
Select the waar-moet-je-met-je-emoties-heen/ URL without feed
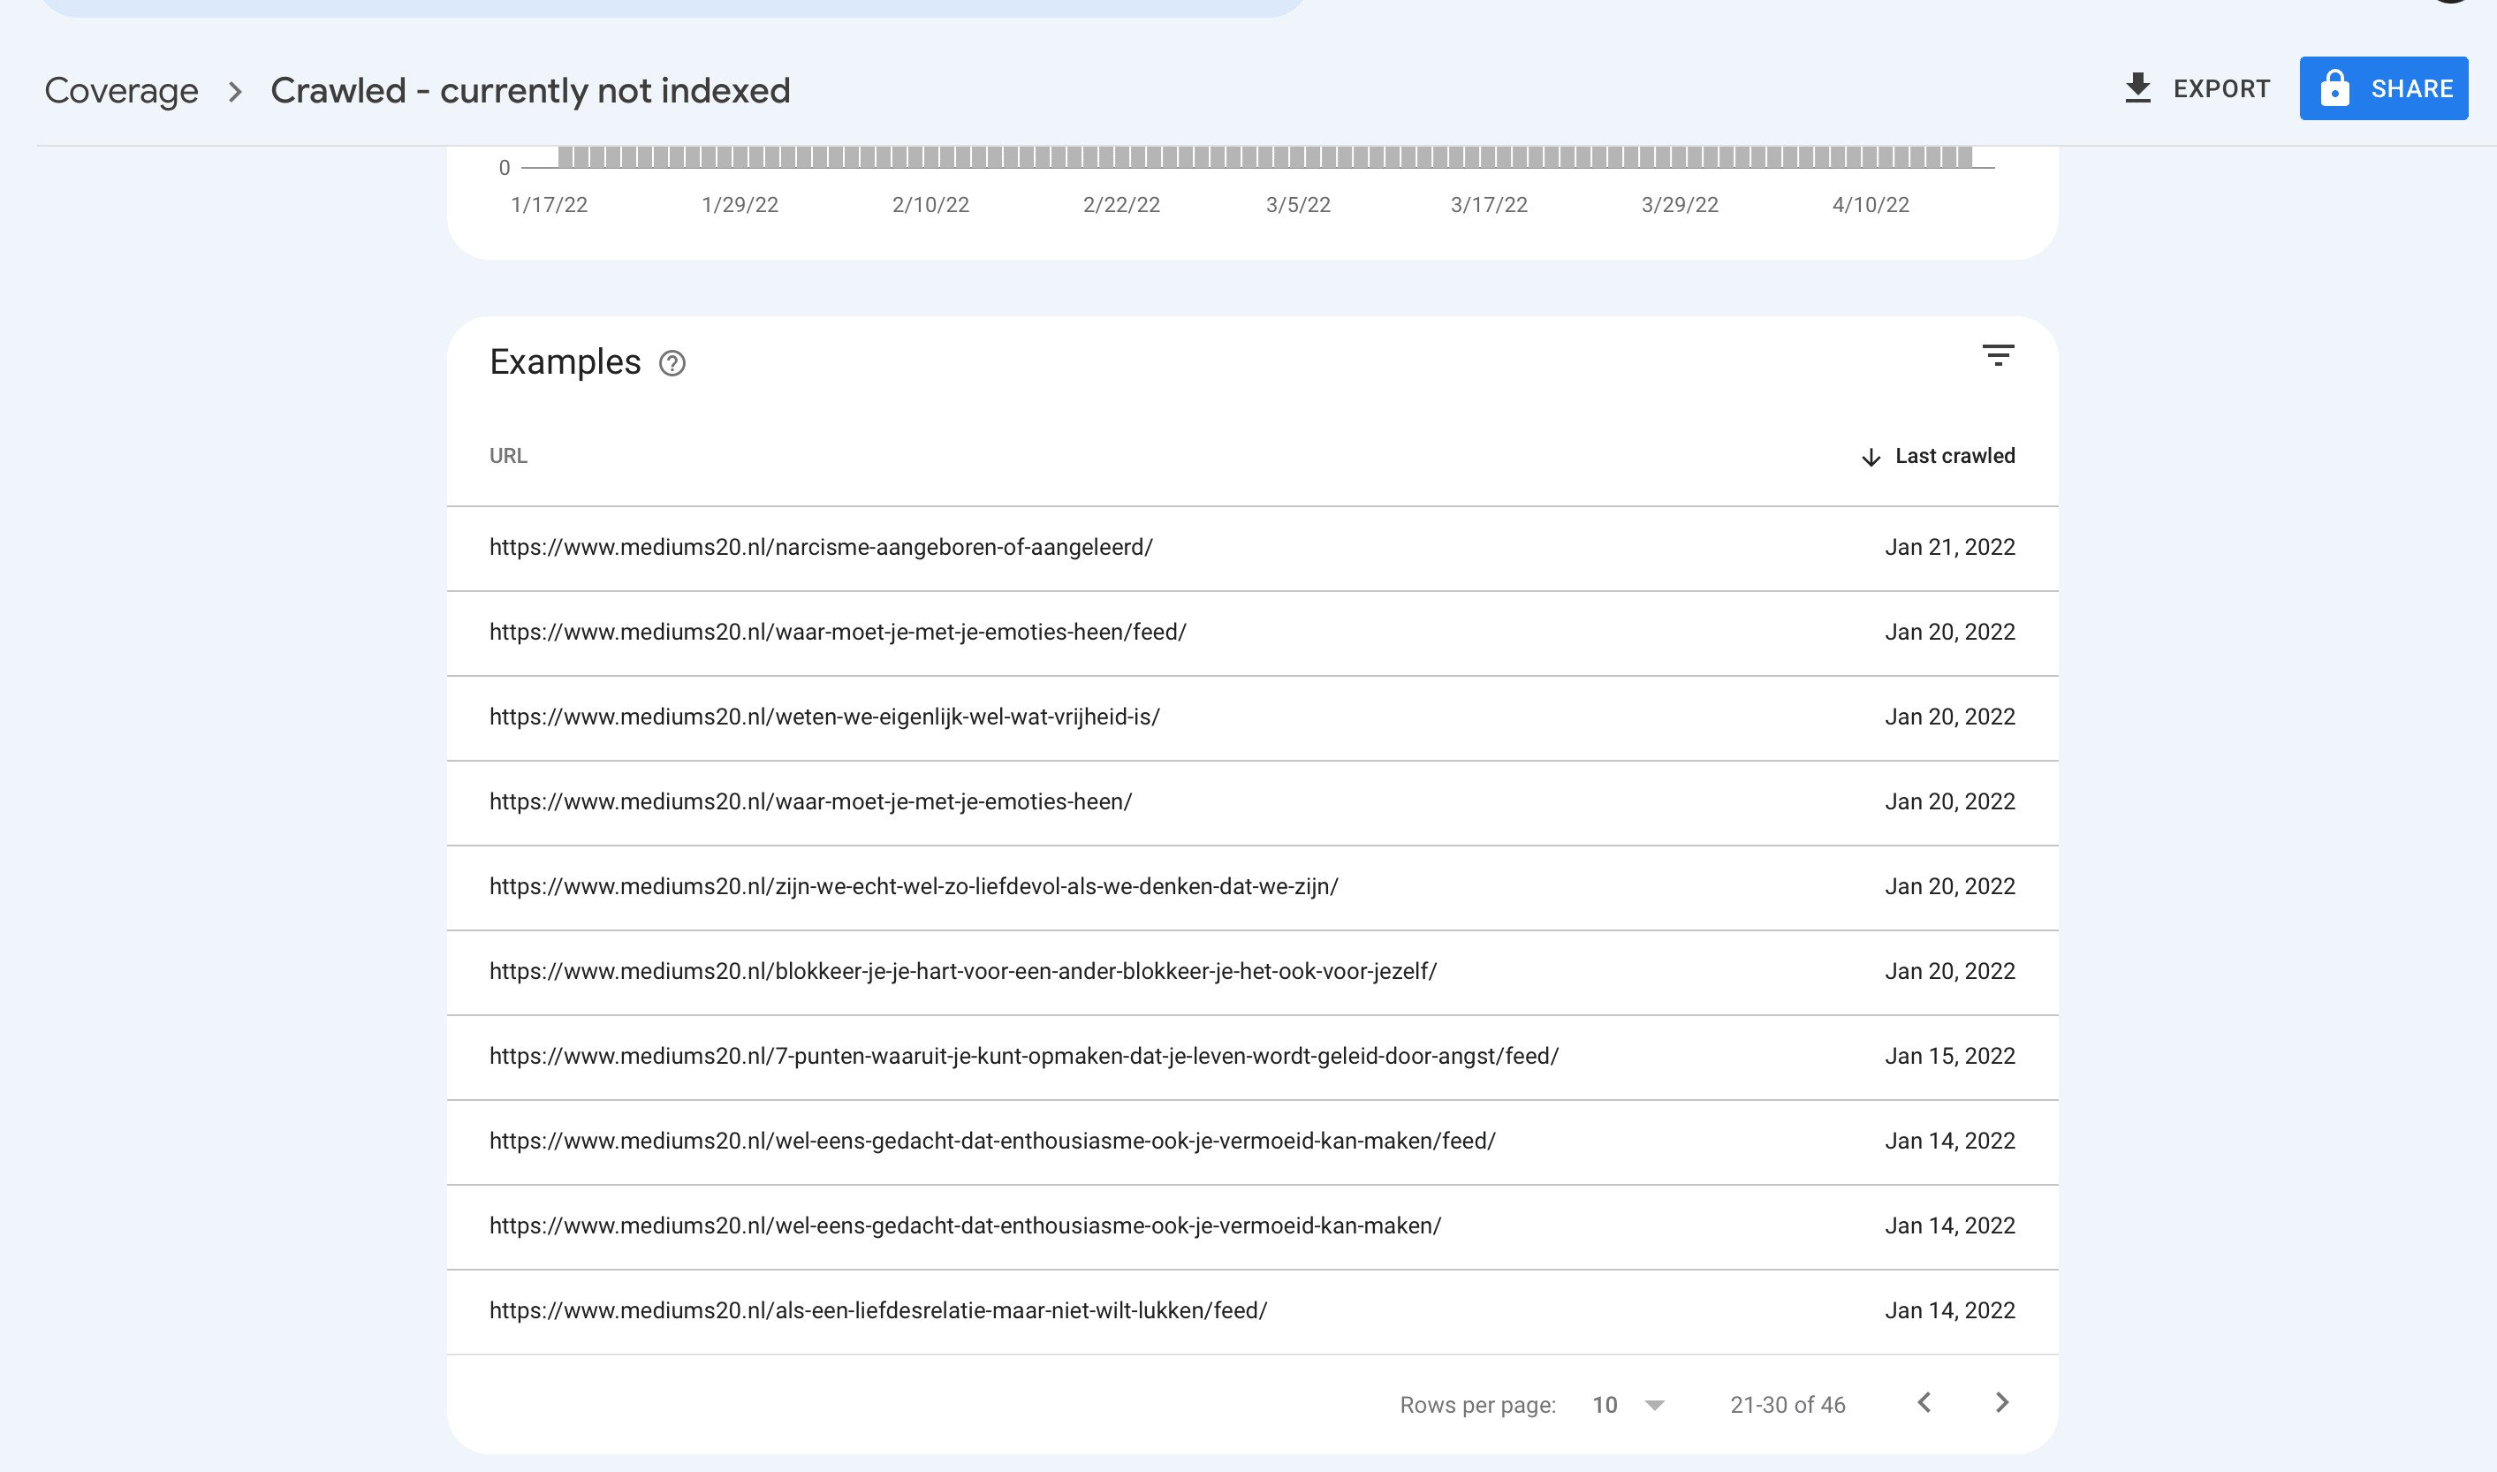pyautogui.click(x=1252, y=802)
